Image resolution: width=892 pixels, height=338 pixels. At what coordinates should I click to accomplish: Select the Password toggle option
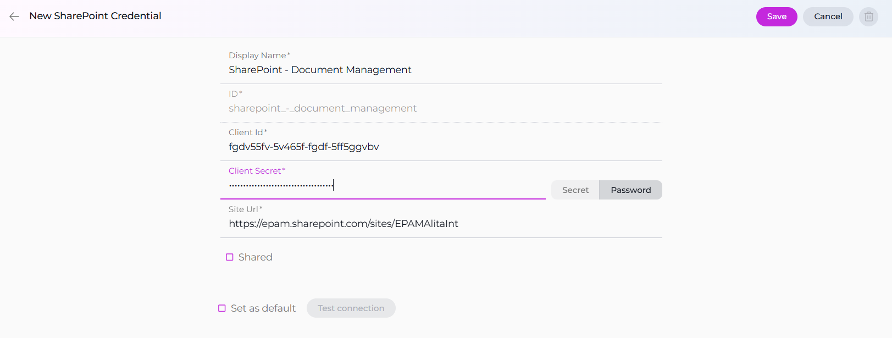point(630,190)
